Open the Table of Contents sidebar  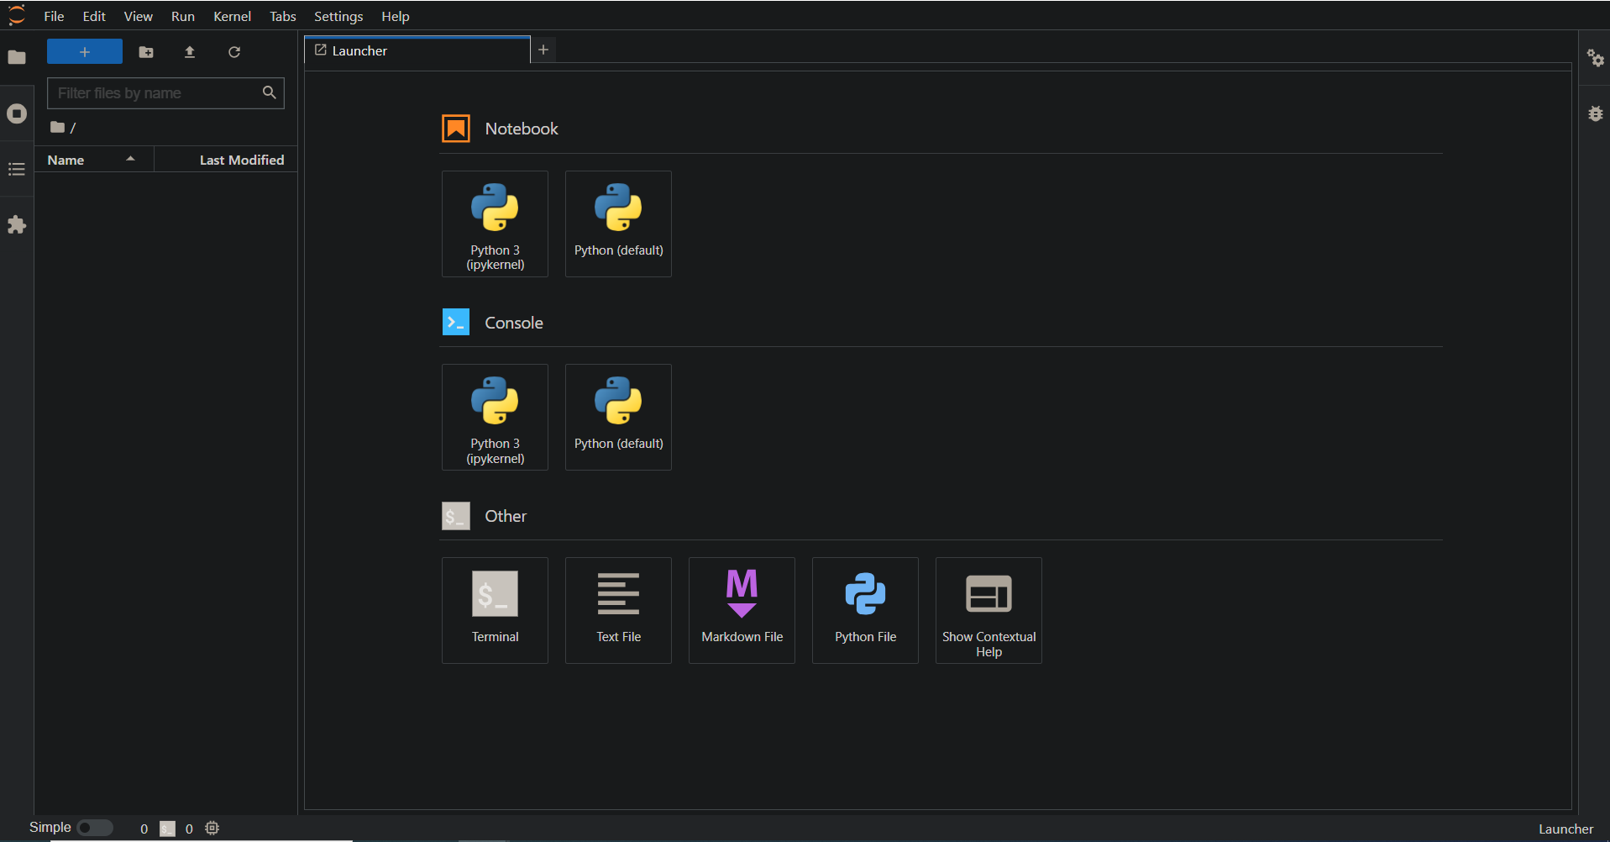click(17, 170)
